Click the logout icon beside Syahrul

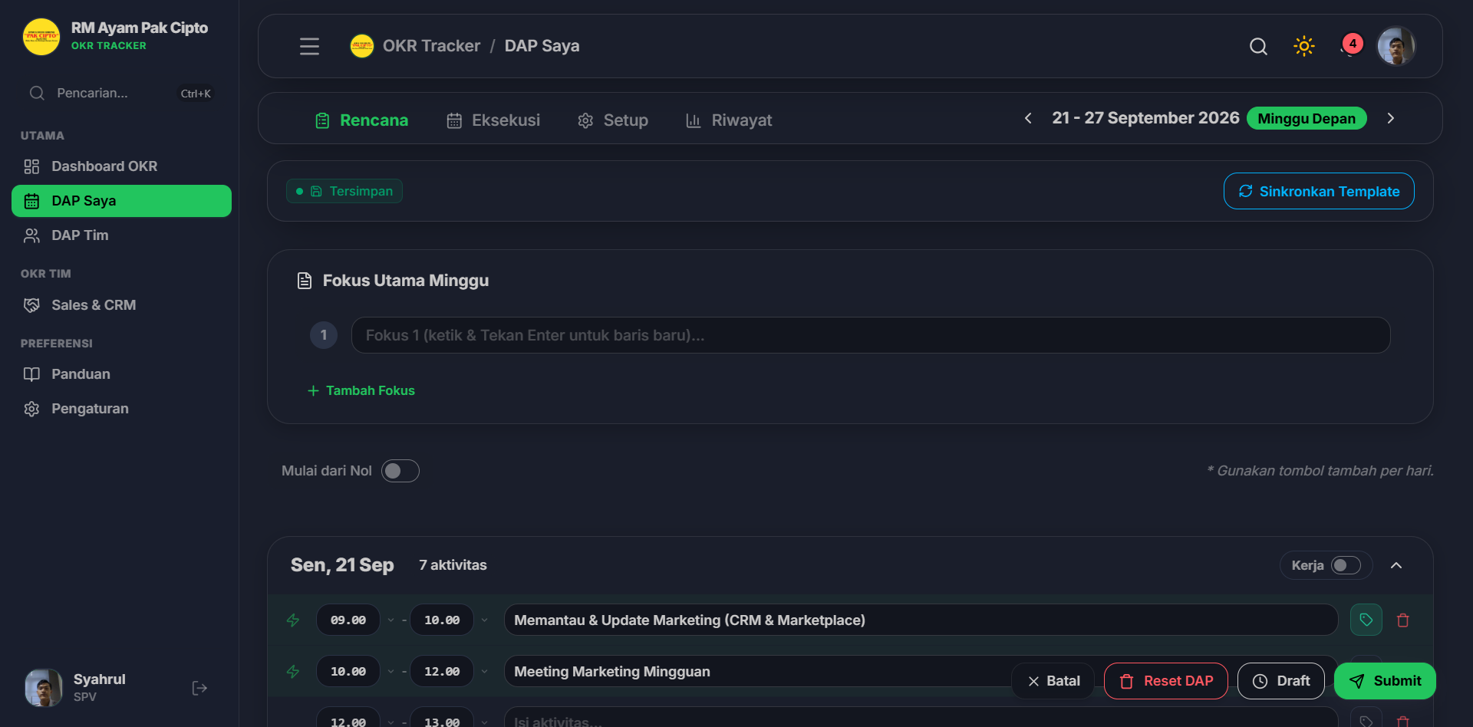click(x=199, y=688)
